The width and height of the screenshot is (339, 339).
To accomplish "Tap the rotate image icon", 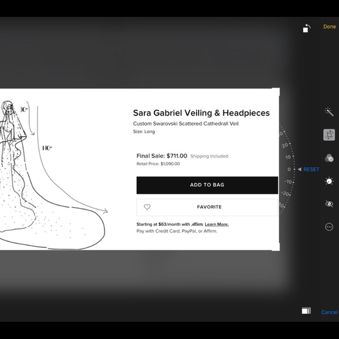I will [307, 28].
